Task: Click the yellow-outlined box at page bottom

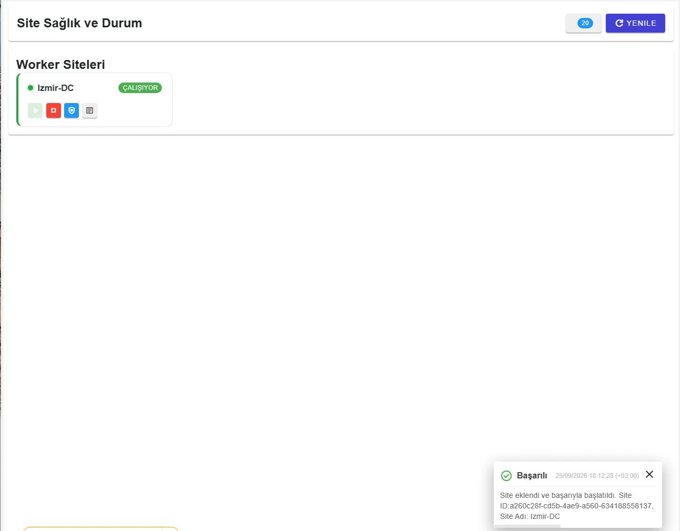Action: [101, 529]
